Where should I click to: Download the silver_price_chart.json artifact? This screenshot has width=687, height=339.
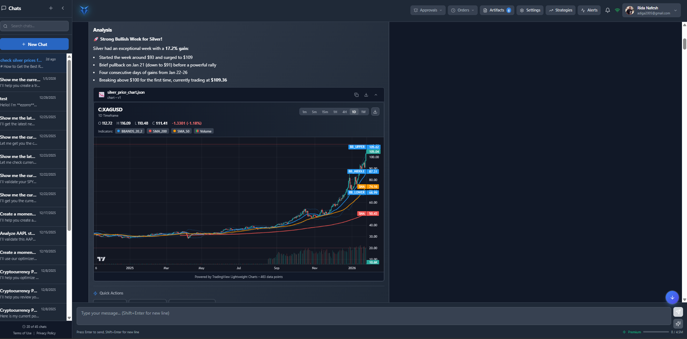click(366, 94)
